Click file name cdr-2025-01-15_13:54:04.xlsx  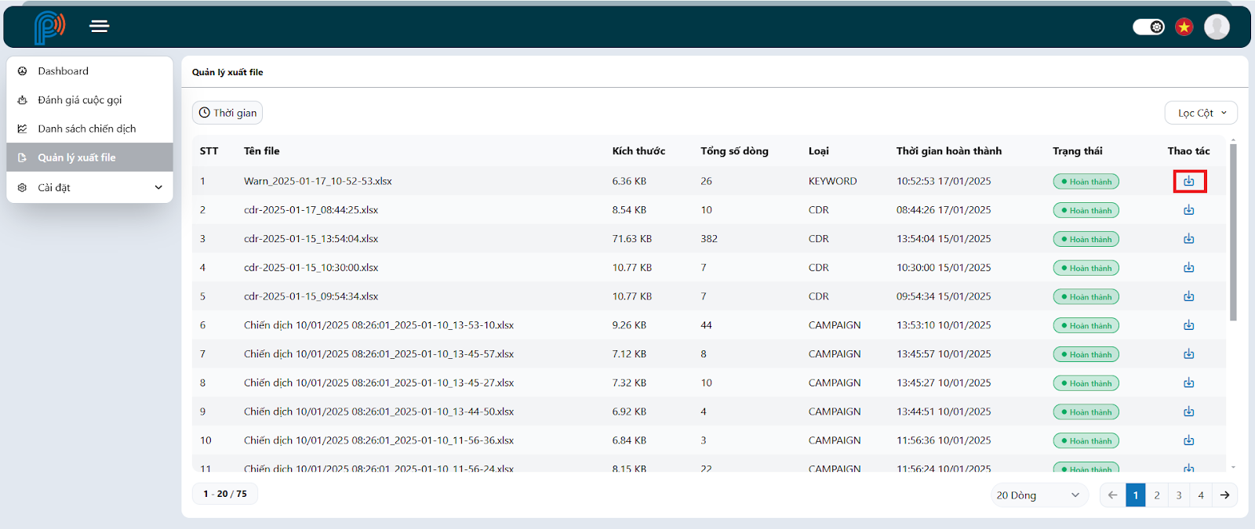[311, 239]
